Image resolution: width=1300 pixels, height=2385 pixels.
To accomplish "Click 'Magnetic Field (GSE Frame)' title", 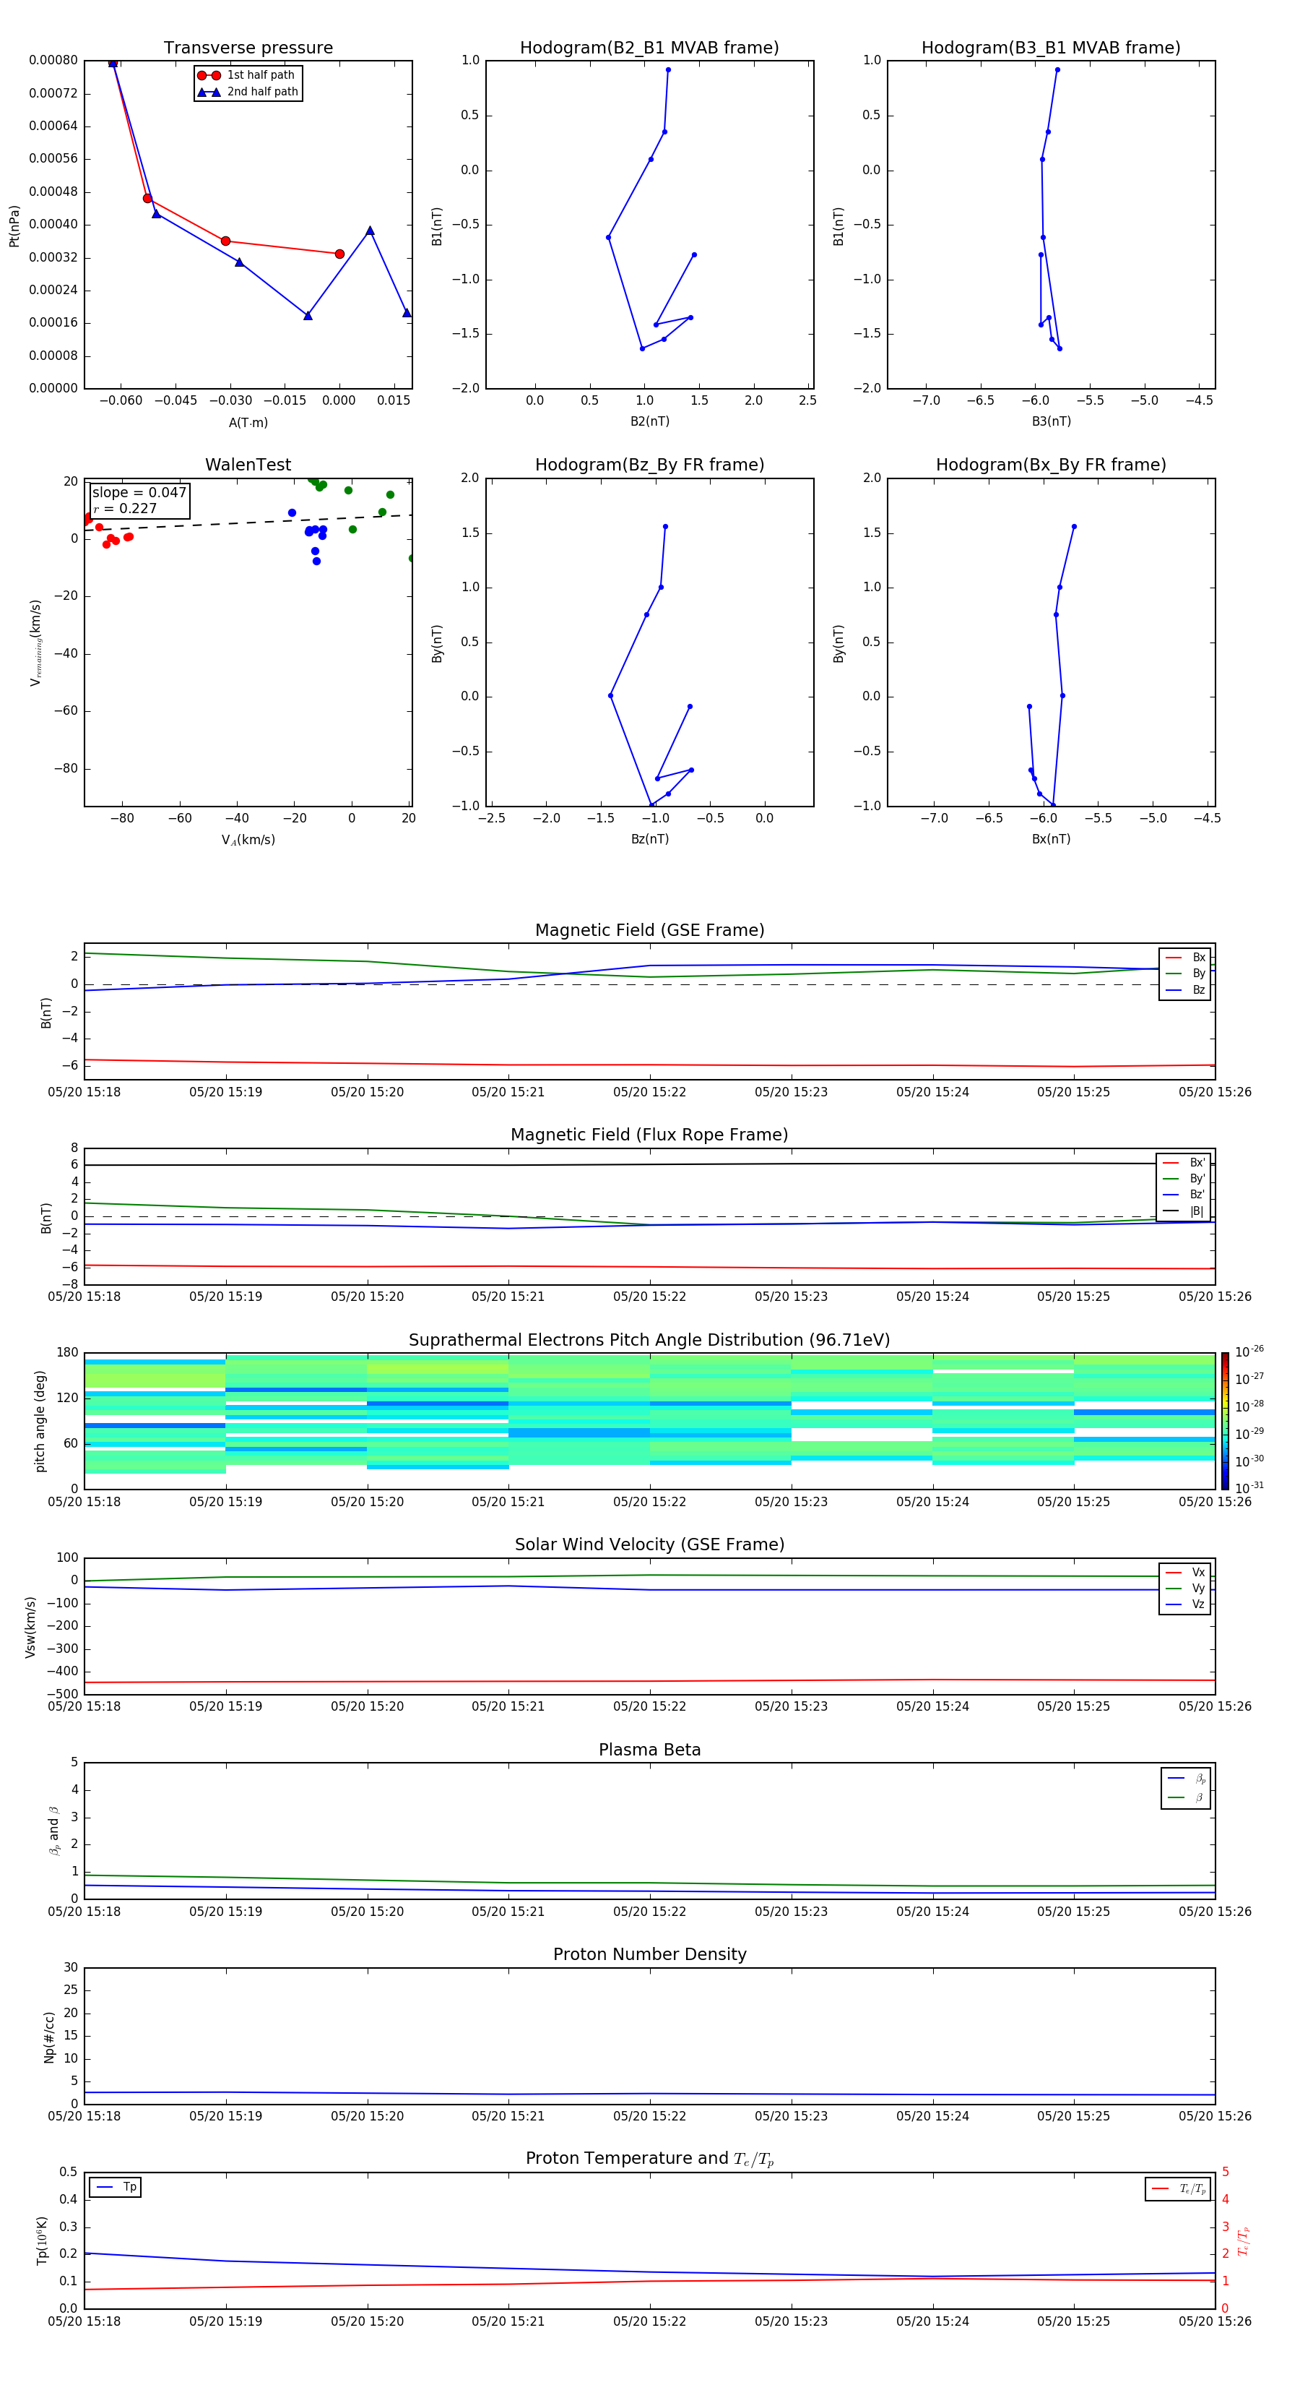I will (x=649, y=930).
